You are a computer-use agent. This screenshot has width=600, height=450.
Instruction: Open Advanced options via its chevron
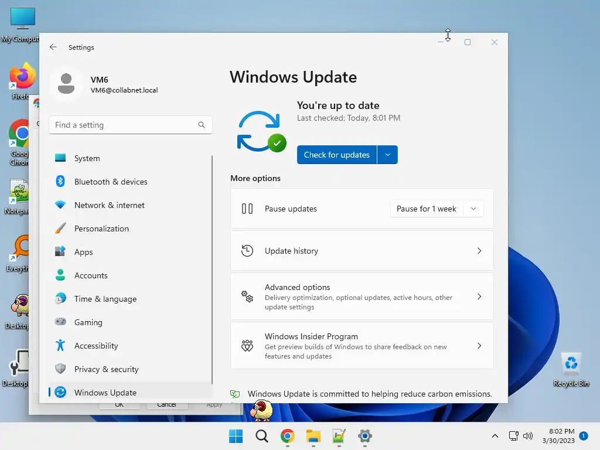479,296
